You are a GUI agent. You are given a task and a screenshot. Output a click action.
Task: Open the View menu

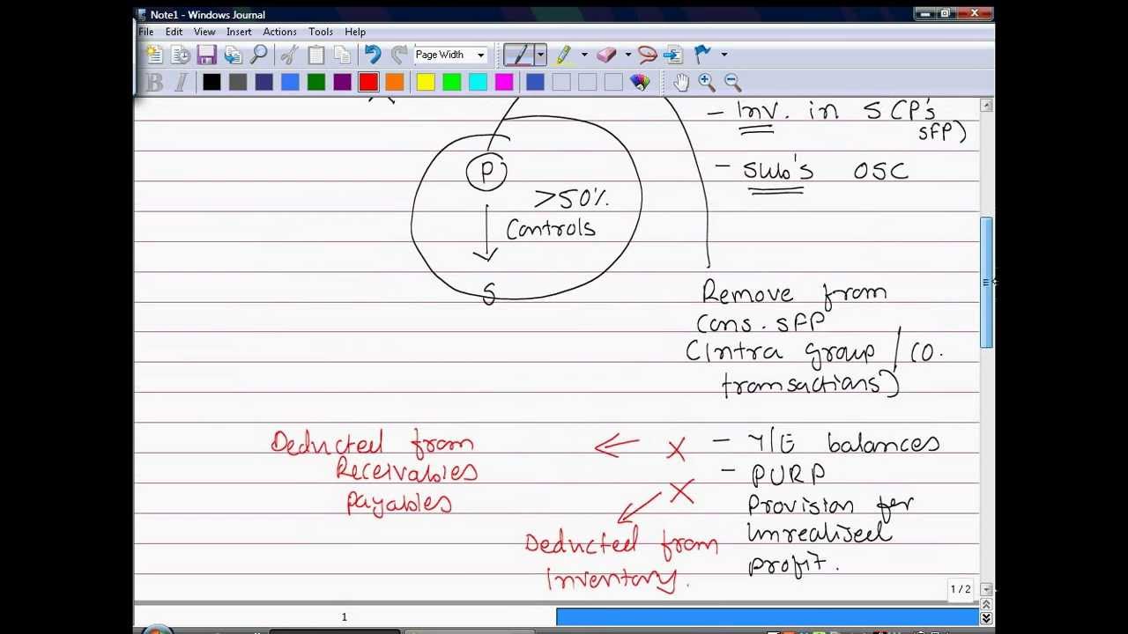point(204,32)
